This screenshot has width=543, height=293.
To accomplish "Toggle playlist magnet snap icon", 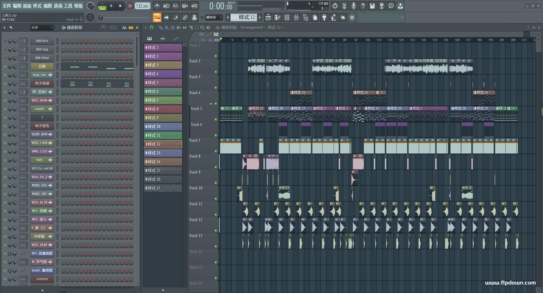I will tap(152, 27).
